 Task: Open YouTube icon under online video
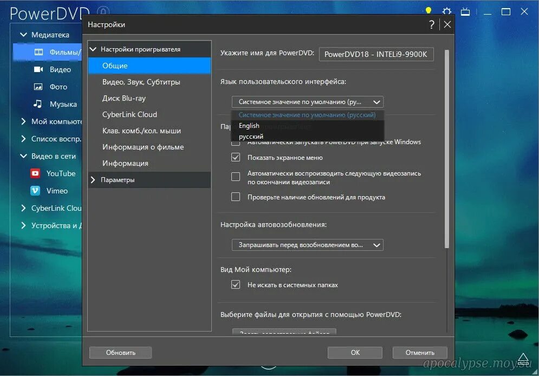[35, 173]
